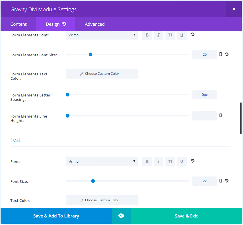Reset the Form Elements Font setting
This screenshot has width=243, height=225.
click(x=193, y=34)
